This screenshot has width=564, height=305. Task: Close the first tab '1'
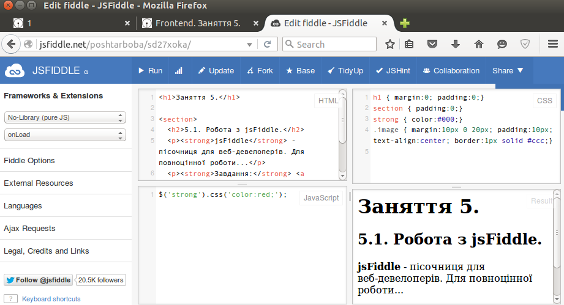(x=127, y=23)
